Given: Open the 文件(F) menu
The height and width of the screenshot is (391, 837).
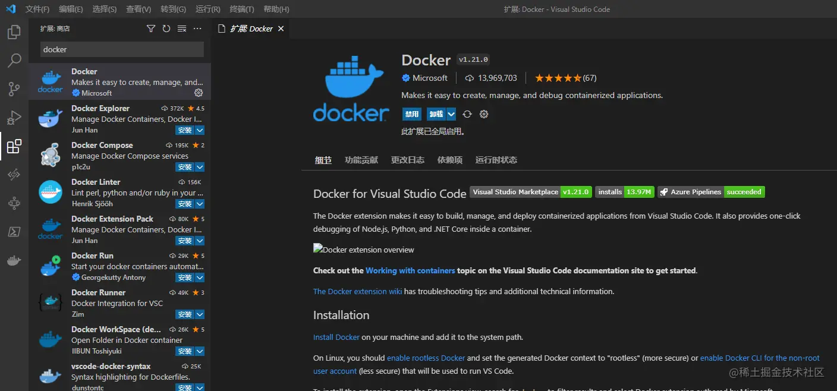Looking at the screenshot, I should click(x=37, y=9).
